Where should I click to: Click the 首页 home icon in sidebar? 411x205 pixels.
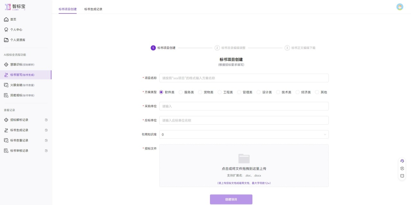pyautogui.click(x=6, y=20)
